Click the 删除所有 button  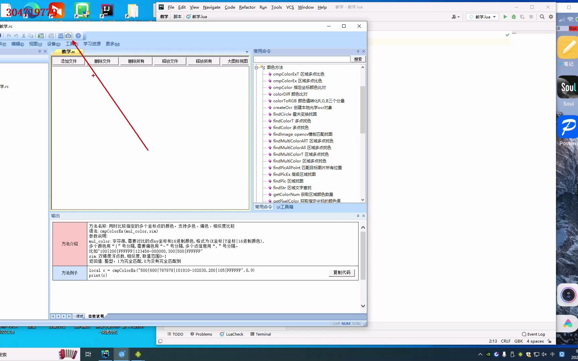coord(136,61)
